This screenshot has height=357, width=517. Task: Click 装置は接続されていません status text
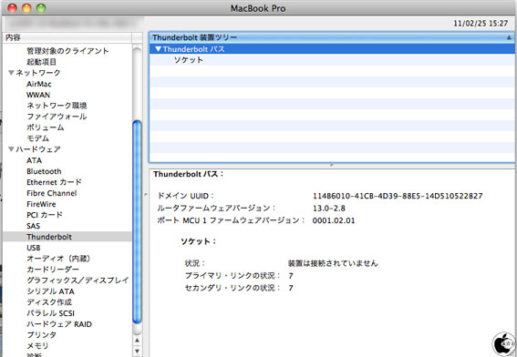[333, 263]
